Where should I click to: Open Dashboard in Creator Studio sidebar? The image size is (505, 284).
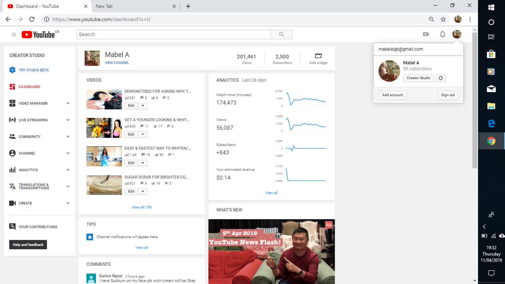click(29, 87)
